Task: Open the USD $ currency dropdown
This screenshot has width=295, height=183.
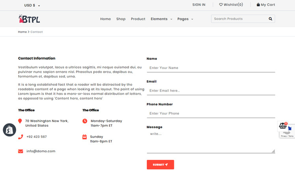Action: point(32,5)
